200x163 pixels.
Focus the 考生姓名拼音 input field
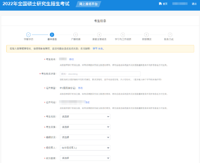click(100, 74)
